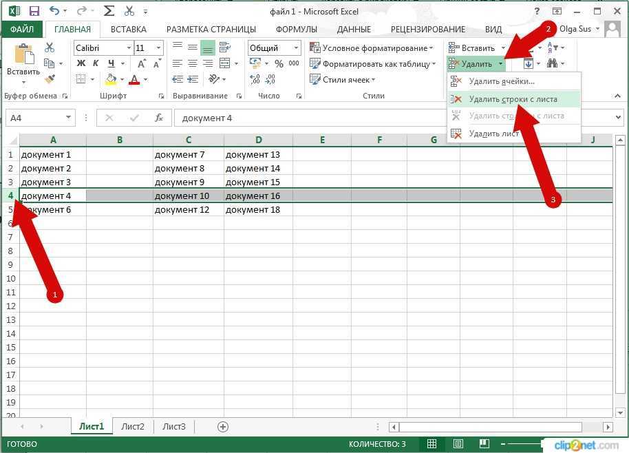Screen dimensions: 629x453
Task: Align cell text to the left
Action: click(x=178, y=63)
